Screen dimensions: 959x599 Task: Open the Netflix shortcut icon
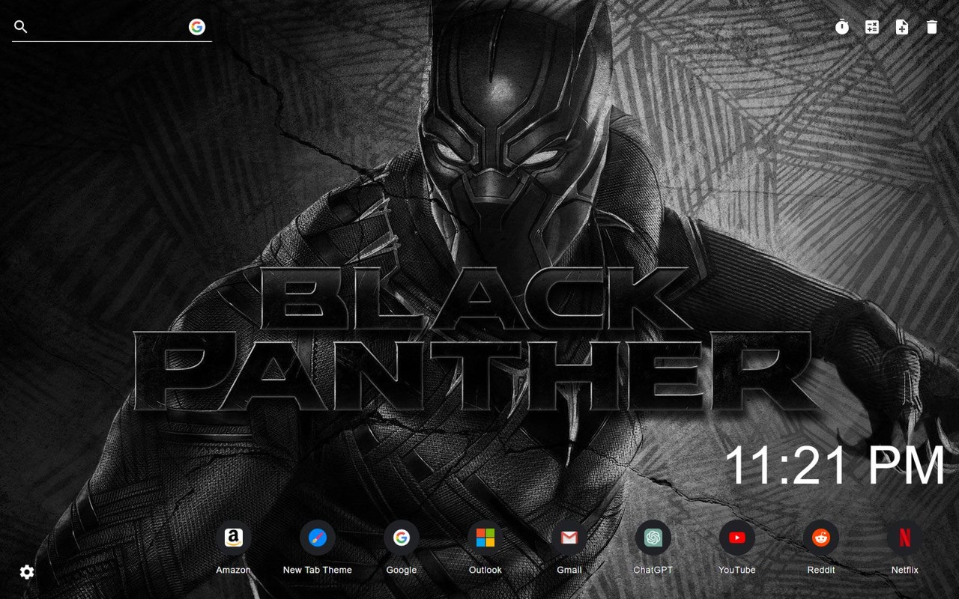905,538
